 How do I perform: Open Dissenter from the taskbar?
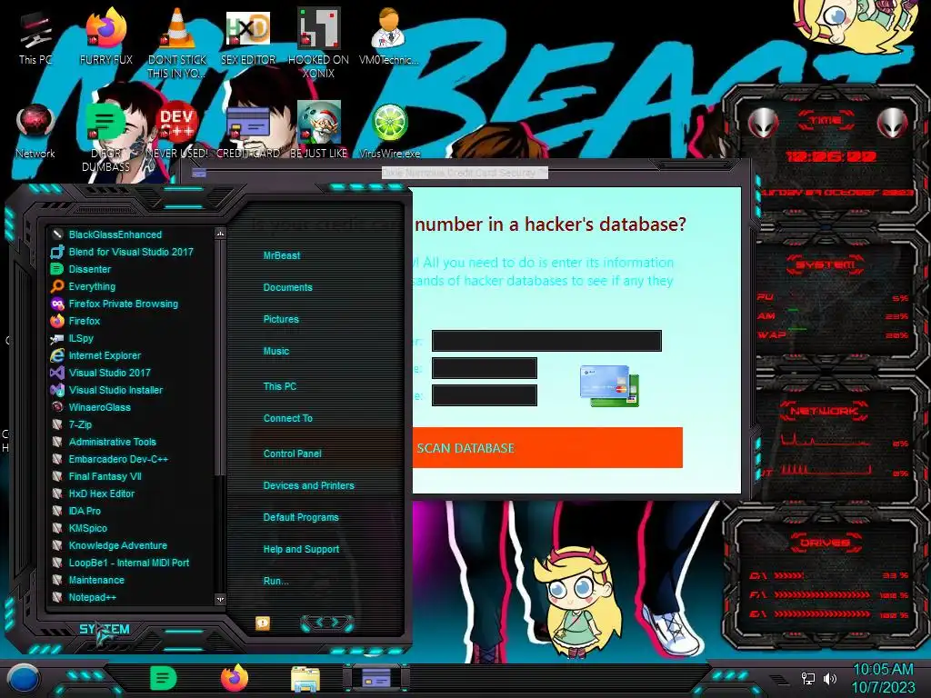[164, 678]
